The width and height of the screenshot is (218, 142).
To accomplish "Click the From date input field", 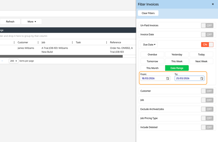I will coord(153,78).
